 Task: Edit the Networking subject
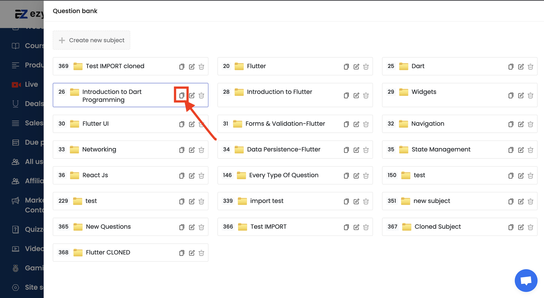coord(192,150)
